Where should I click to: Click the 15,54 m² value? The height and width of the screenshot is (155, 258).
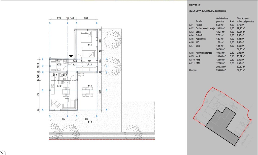coord(241,56)
